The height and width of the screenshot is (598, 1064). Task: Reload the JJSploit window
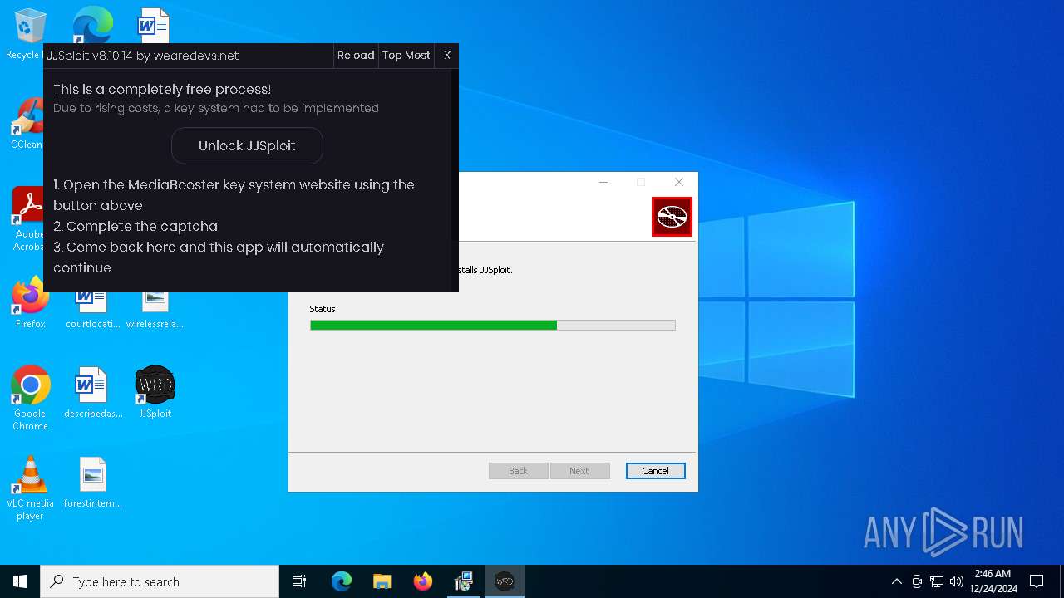pos(356,56)
